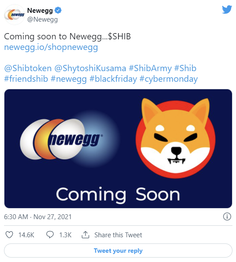
Task: Open the newegg.io/shopnewegg link
Action: tap(51, 47)
